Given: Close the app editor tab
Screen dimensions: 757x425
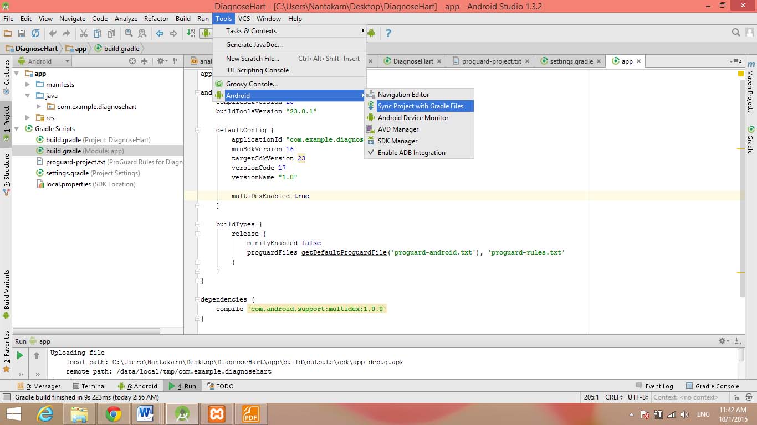Looking at the screenshot, I should coord(638,61).
